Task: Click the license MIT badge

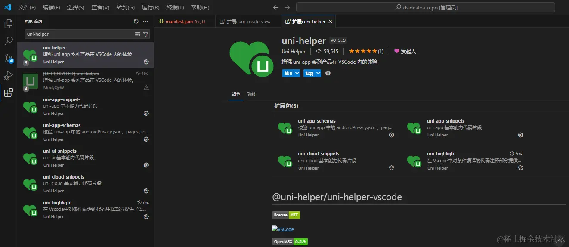Action: point(286,215)
